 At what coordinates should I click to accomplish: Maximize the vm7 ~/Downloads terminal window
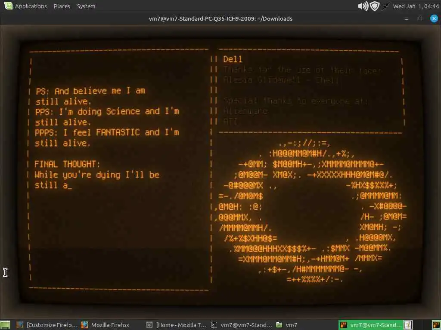[x=420, y=18]
